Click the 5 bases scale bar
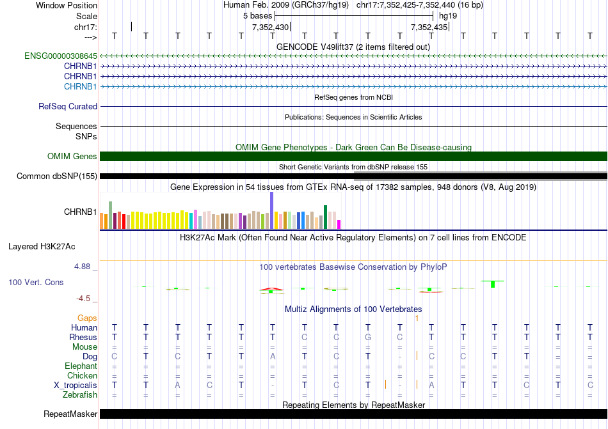The width and height of the screenshot is (608, 429). point(353,15)
